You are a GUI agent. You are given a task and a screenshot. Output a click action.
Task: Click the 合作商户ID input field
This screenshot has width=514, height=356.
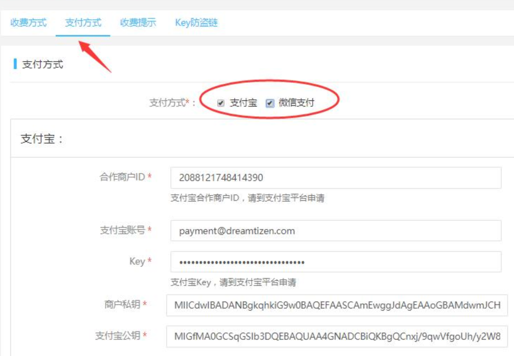coord(335,178)
